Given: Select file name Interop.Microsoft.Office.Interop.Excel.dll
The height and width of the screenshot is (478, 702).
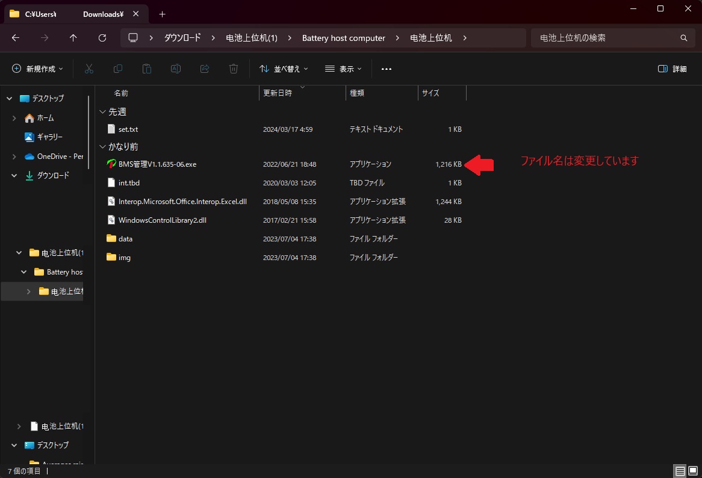Looking at the screenshot, I should (x=182, y=202).
